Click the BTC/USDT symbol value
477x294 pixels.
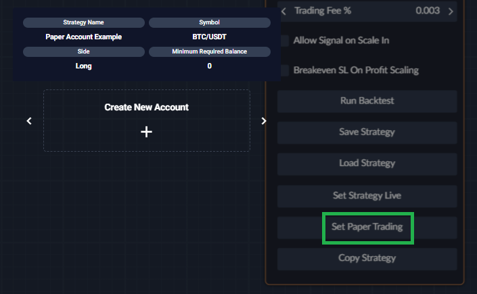click(x=209, y=37)
